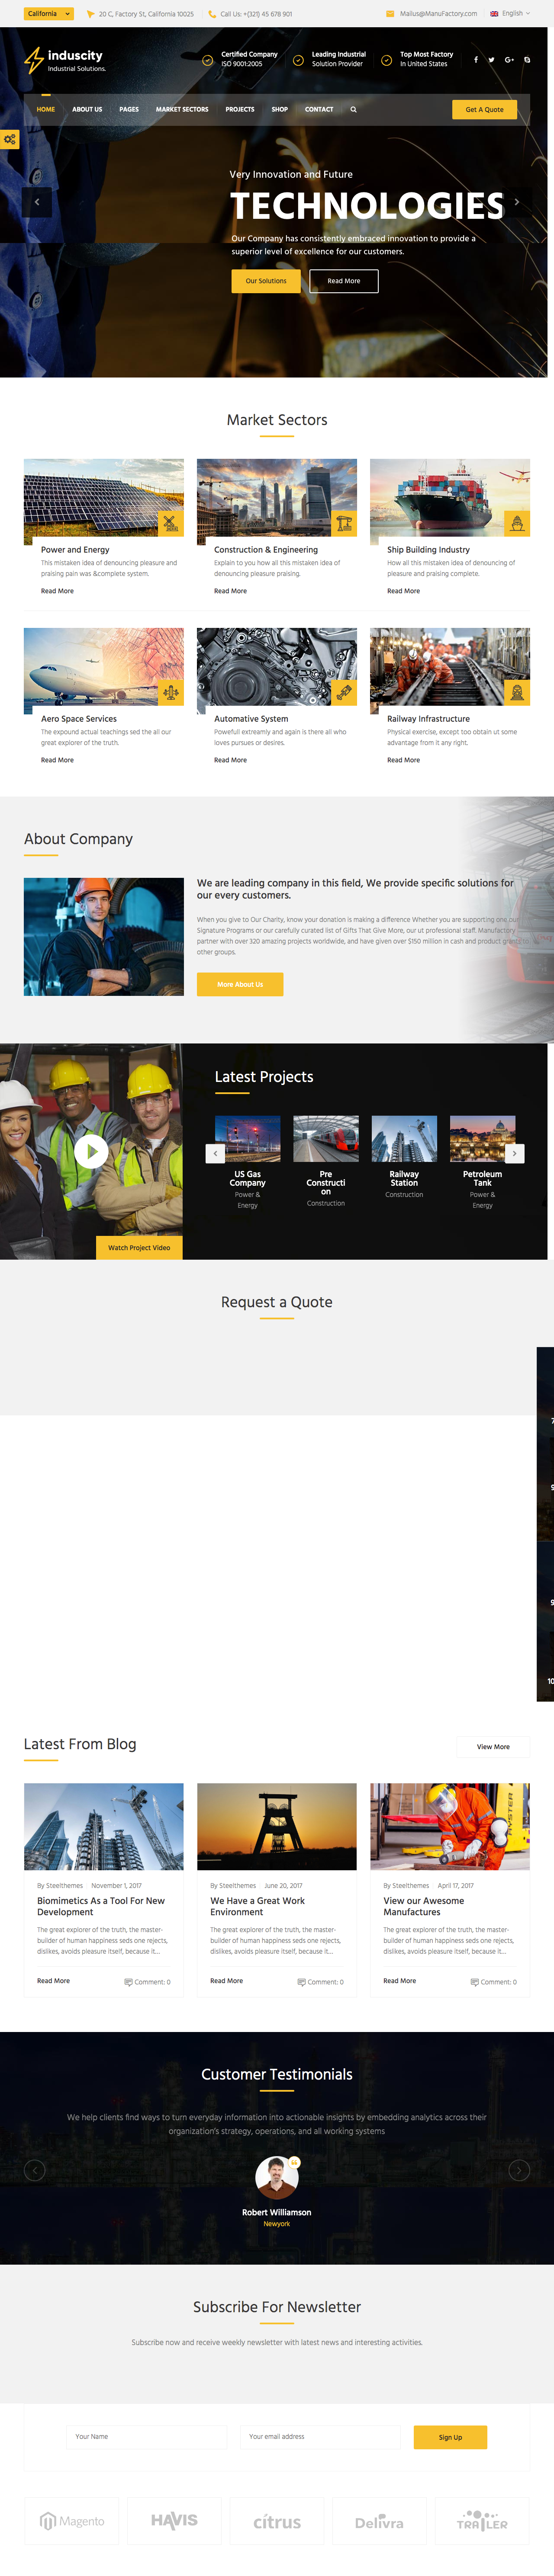Focus the Your Name input field

click(147, 2437)
